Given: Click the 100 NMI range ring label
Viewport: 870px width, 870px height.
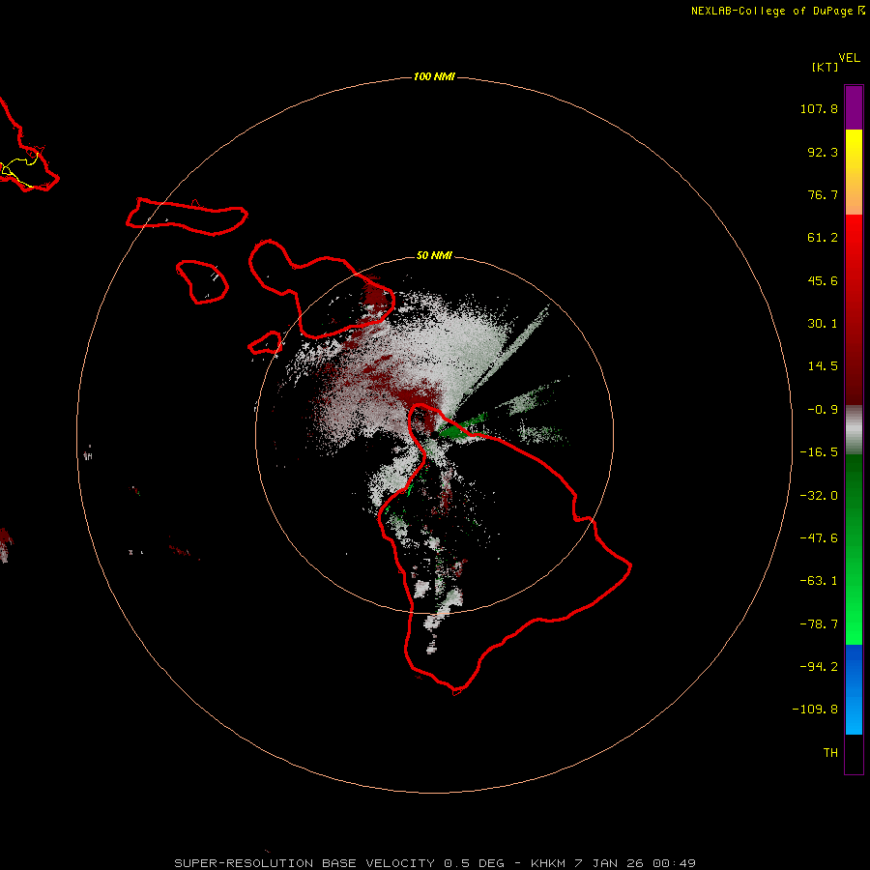Looking at the screenshot, I should (x=434, y=76).
